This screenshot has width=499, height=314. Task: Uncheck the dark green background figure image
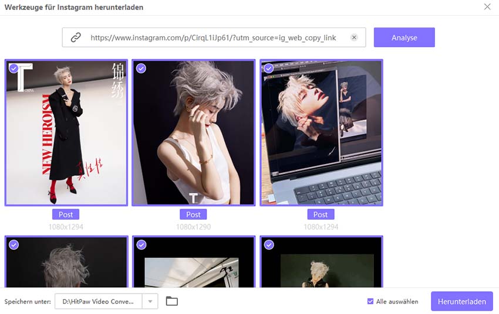(x=269, y=245)
